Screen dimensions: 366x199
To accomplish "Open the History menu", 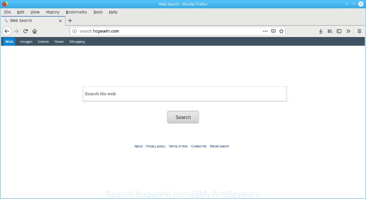I will coord(52,12).
